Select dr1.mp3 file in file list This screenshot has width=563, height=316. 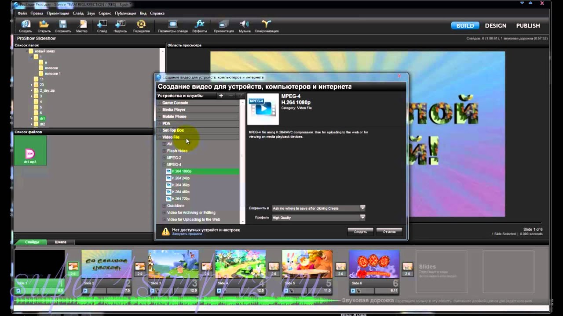[x=30, y=151]
